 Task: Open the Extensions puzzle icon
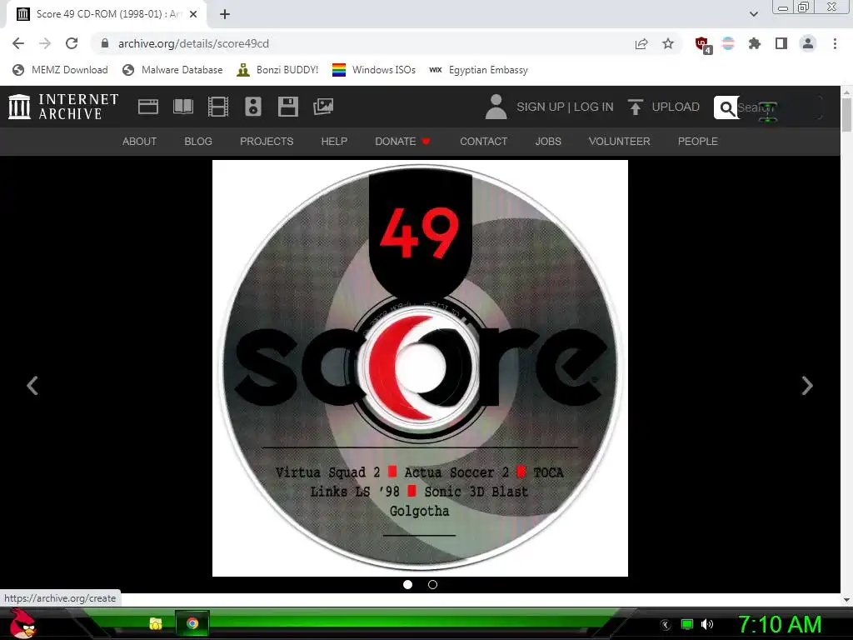[x=755, y=43]
